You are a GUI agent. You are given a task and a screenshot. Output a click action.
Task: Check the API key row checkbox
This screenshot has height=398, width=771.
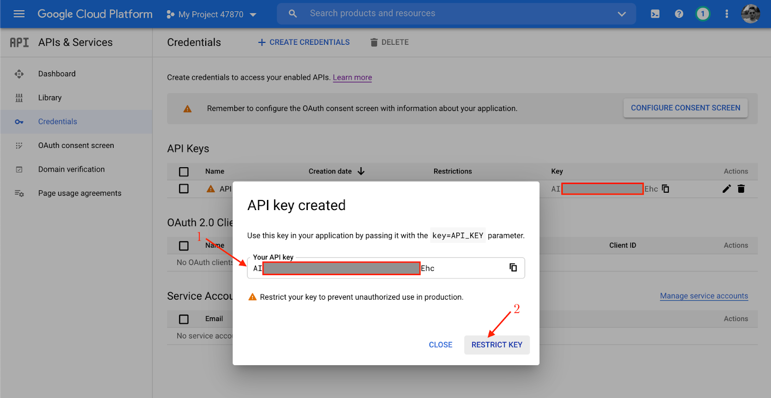click(184, 189)
